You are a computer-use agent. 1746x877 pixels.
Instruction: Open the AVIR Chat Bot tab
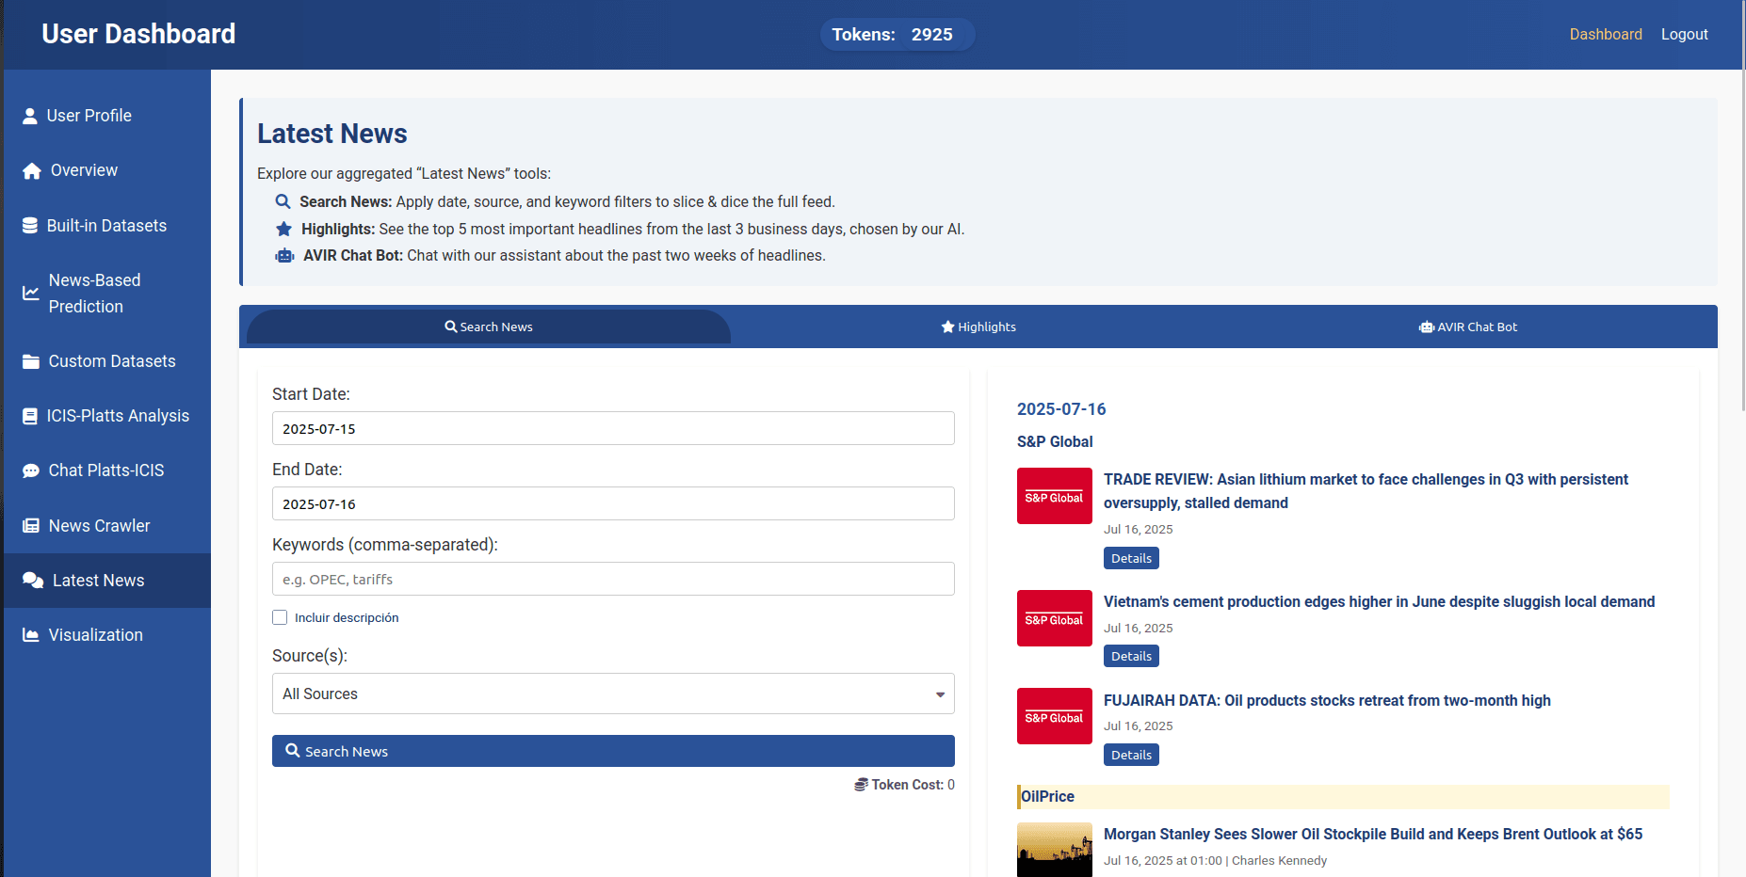tap(1467, 327)
